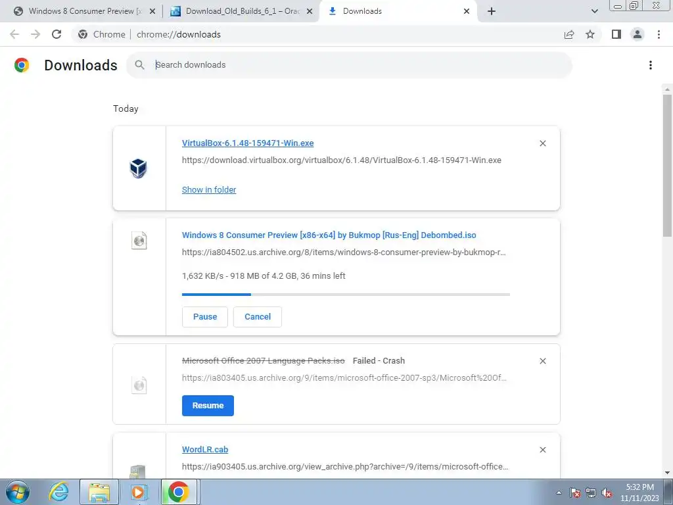Click the Today date heading
The height and width of the screenshot is (505, 673).
click(126, 109)
